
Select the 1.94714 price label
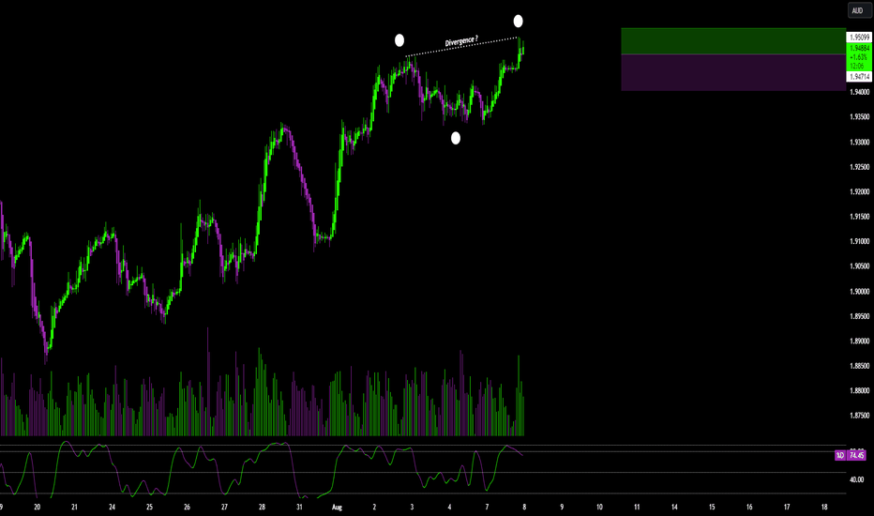pos(859,76)
